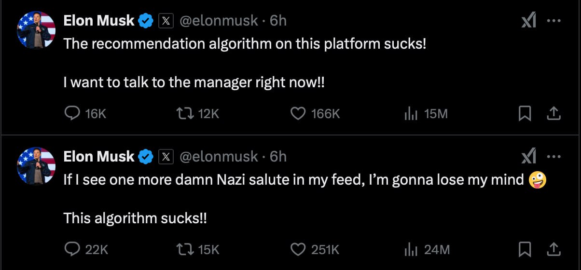Open Grok icon on the second post

[529, 157]
